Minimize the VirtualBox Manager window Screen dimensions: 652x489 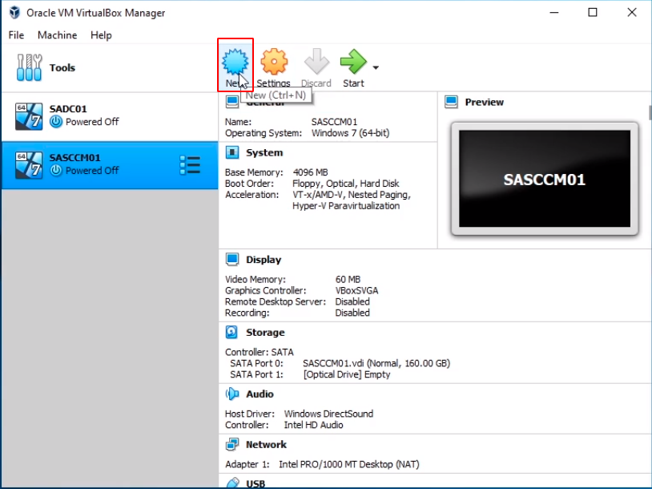pos(553,13)
